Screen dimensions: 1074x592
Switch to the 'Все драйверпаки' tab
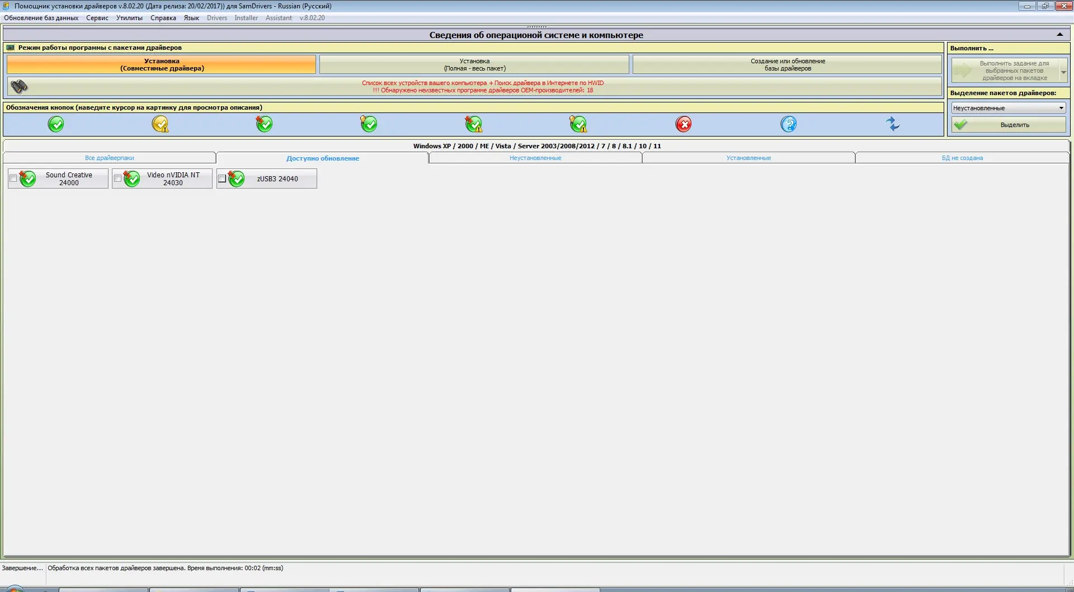point(110,158)
